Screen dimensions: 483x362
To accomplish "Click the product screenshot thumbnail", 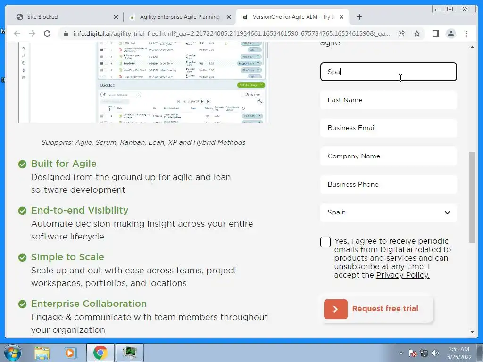I will point(143,82).
